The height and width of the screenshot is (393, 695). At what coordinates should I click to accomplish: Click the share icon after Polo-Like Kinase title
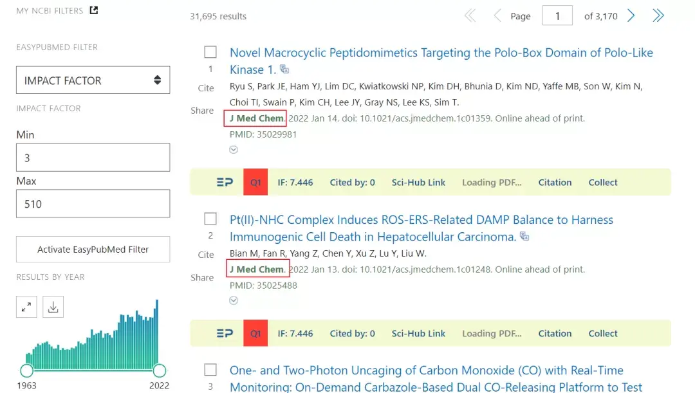coord(284,68)
